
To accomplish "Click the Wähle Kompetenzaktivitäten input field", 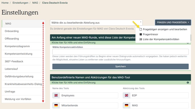I will pyautogui.click(x=120, y=52).
